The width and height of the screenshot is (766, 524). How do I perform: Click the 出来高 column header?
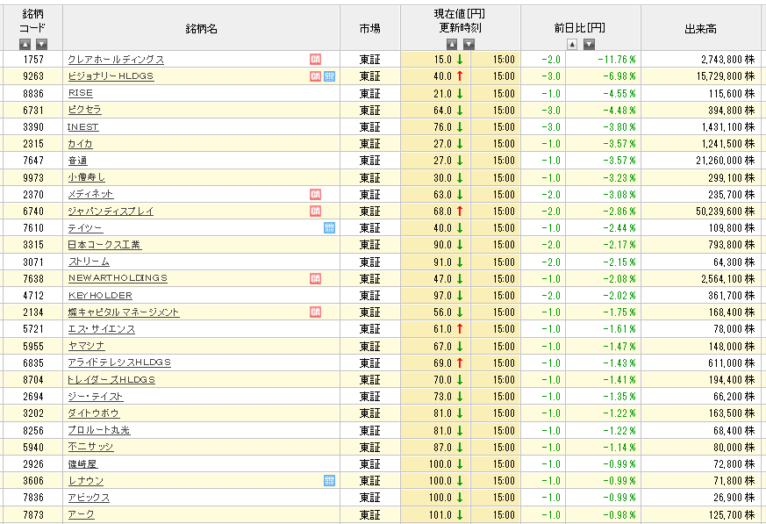click(x=700, y=28)
